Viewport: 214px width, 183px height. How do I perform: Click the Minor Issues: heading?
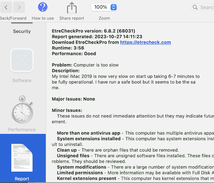[67, 110]
